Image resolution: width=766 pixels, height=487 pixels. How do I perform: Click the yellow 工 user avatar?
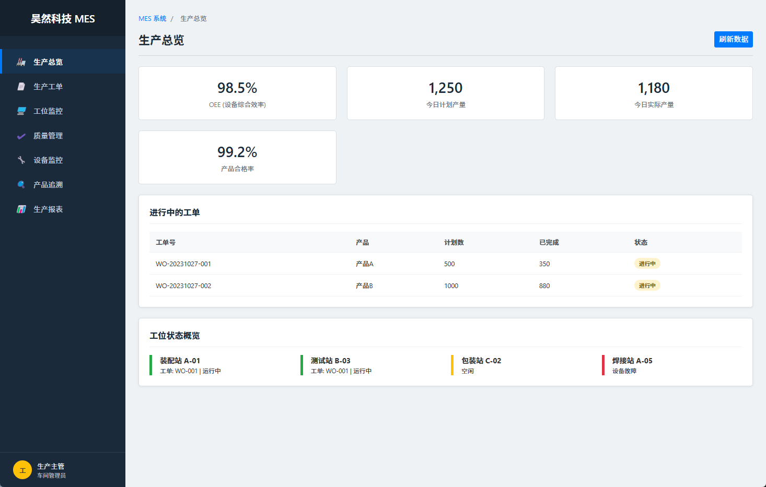click(x=22, y=470)
